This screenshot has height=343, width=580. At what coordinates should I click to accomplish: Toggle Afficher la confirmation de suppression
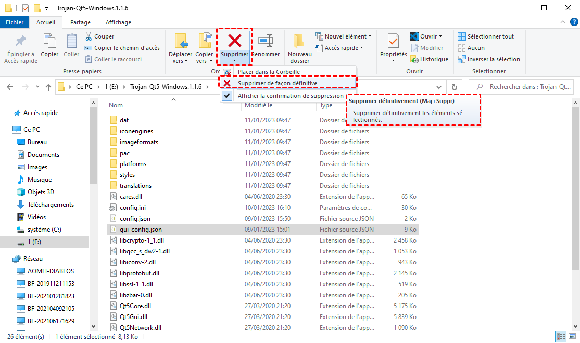[x=288, y=96]
